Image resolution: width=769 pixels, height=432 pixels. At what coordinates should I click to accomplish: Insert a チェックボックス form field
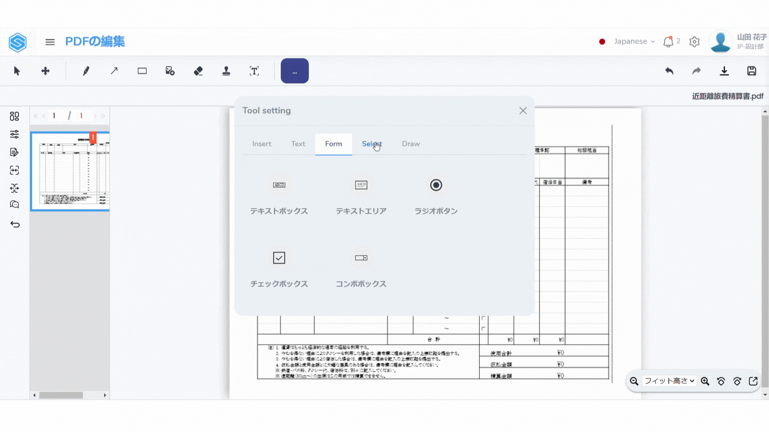tap(279, 258)
